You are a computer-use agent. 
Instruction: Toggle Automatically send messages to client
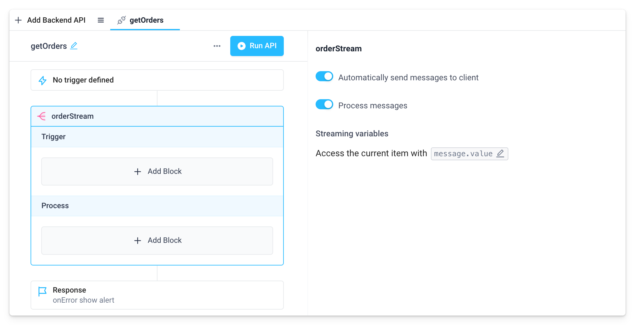324,77
